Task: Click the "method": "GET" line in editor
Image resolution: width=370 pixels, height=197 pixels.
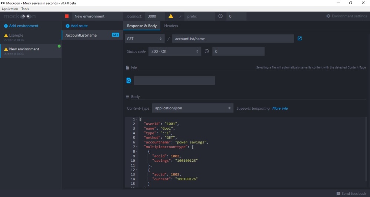Action: point(160,137)
